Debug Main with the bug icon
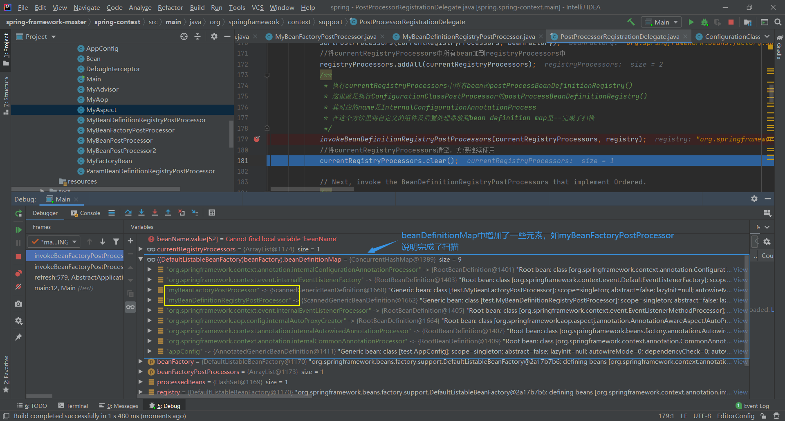 pos(704,22)
